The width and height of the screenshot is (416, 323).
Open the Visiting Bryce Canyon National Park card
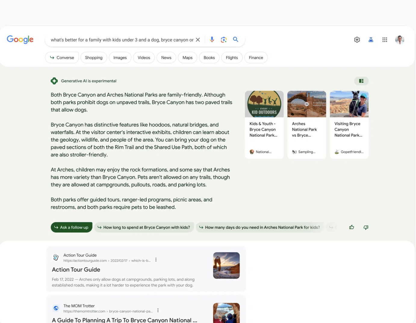point(349,125)
